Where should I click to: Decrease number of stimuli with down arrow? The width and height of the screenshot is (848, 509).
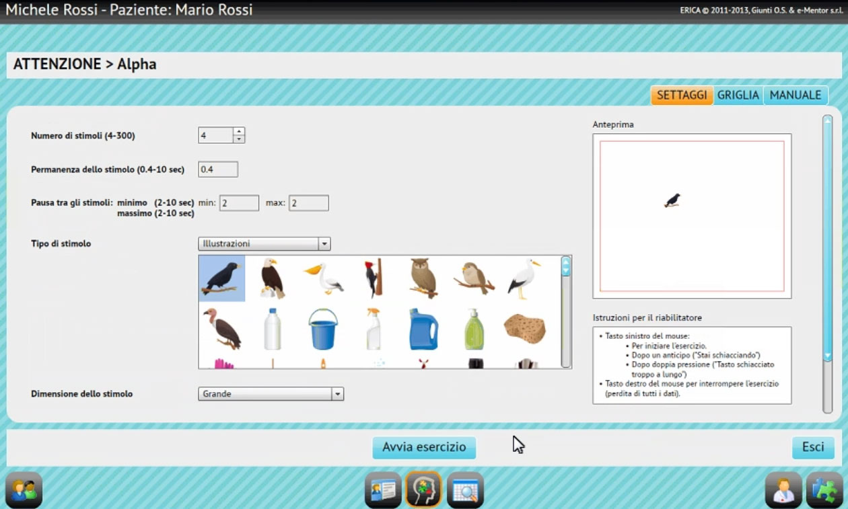[239, 139]
